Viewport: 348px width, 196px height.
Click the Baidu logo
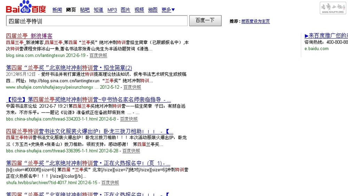coord(26,7)
